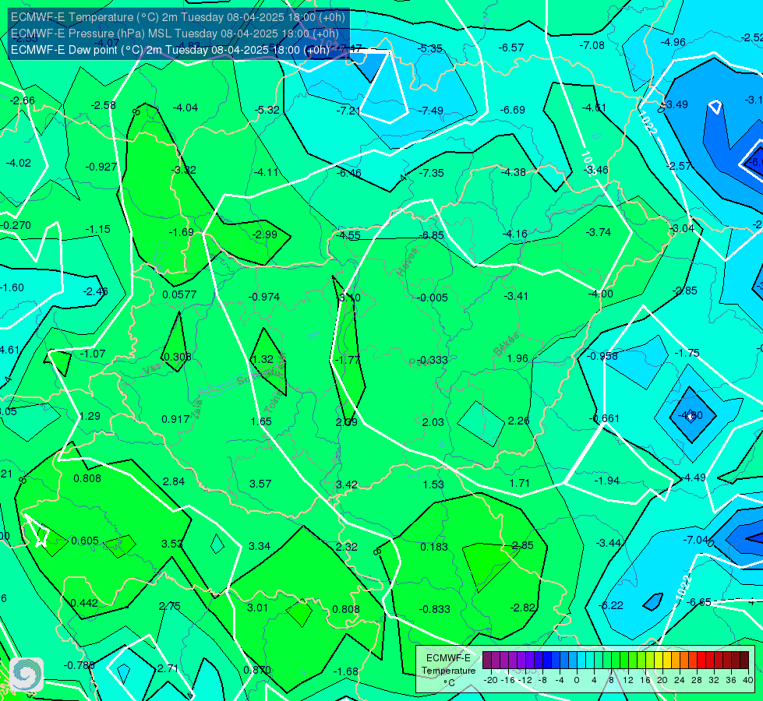The width and height of the screenshot is (763, 701).
Task: Click the dew point value -6.22
Action: (611, 606)
